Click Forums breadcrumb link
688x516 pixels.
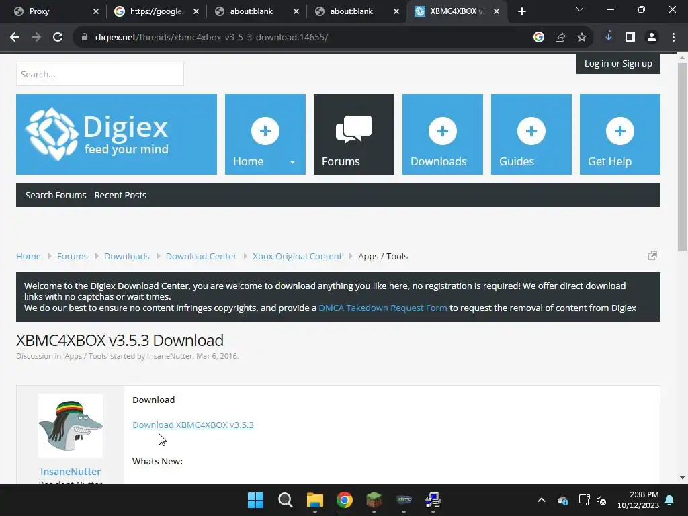[73, 256]
